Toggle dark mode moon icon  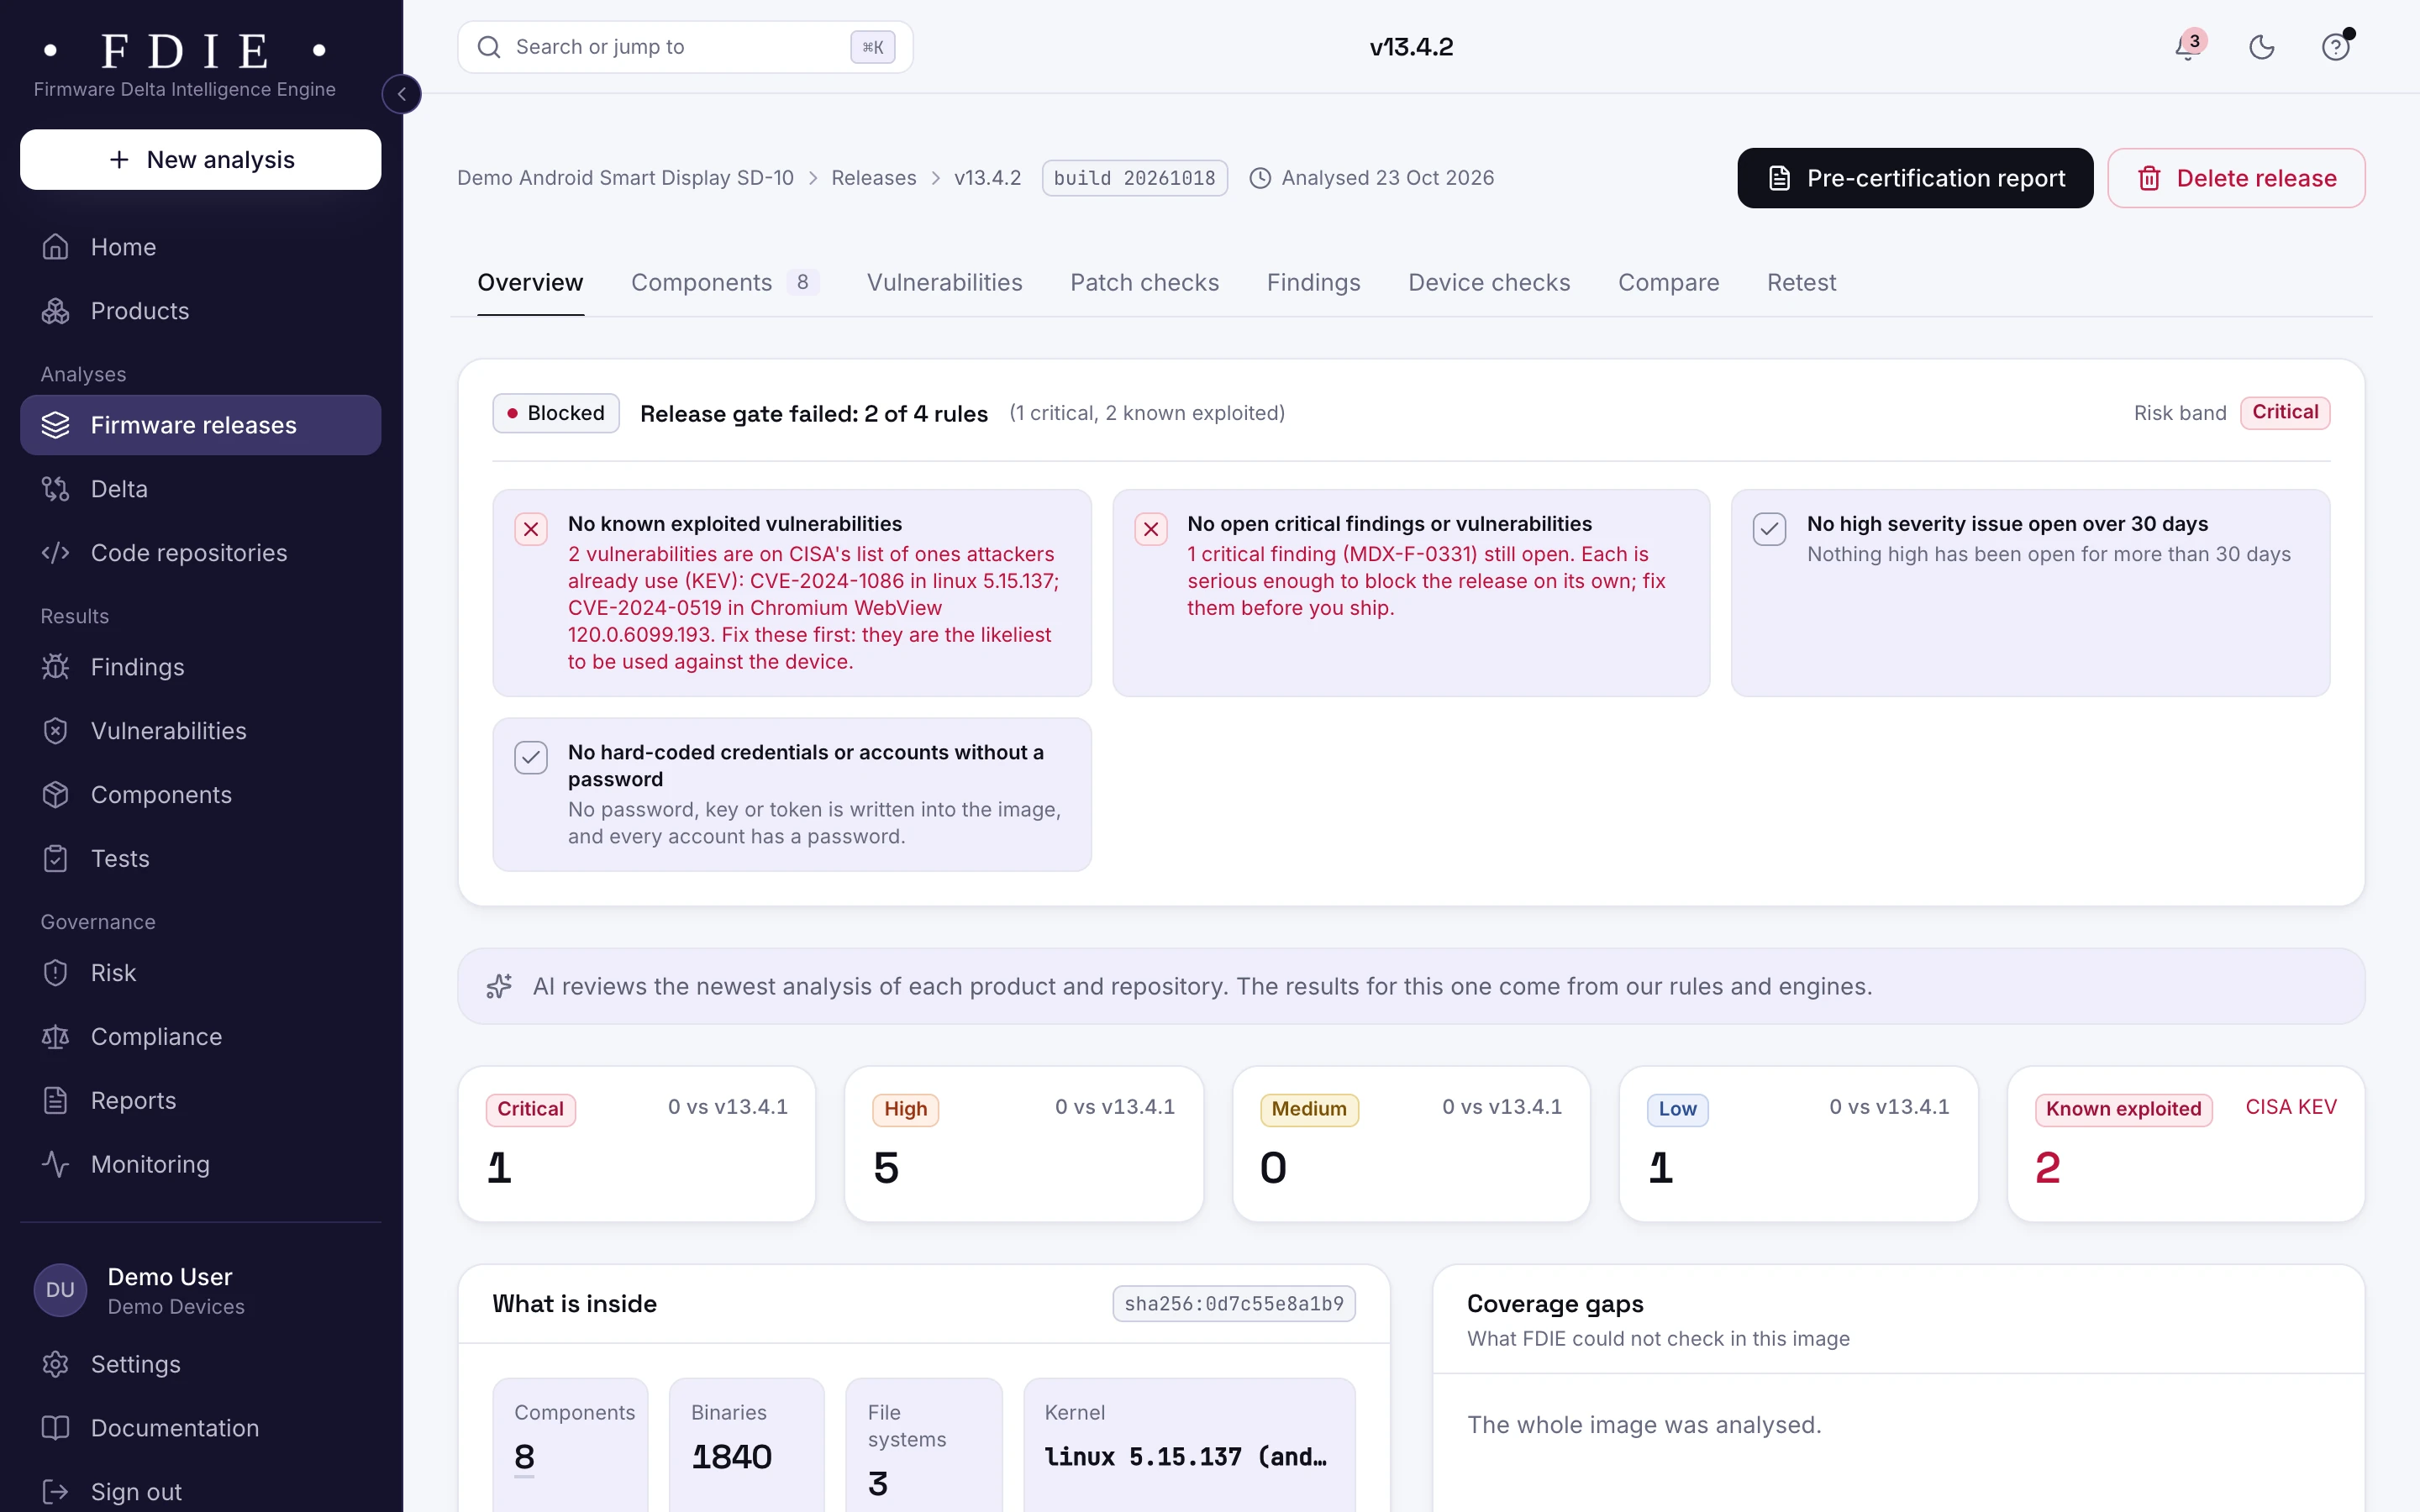(2262, 47)
